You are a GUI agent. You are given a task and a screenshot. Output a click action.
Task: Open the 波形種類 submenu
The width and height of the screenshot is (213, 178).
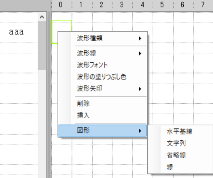click(103, 38)
